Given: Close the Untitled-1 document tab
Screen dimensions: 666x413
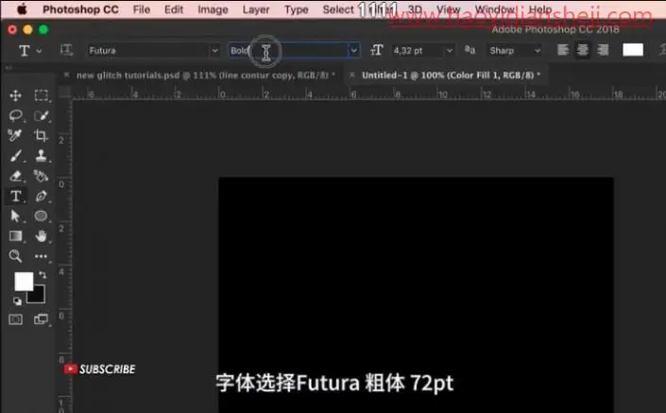Looking at the screenshot, I should pyautogui.click(x=351, y=75).
